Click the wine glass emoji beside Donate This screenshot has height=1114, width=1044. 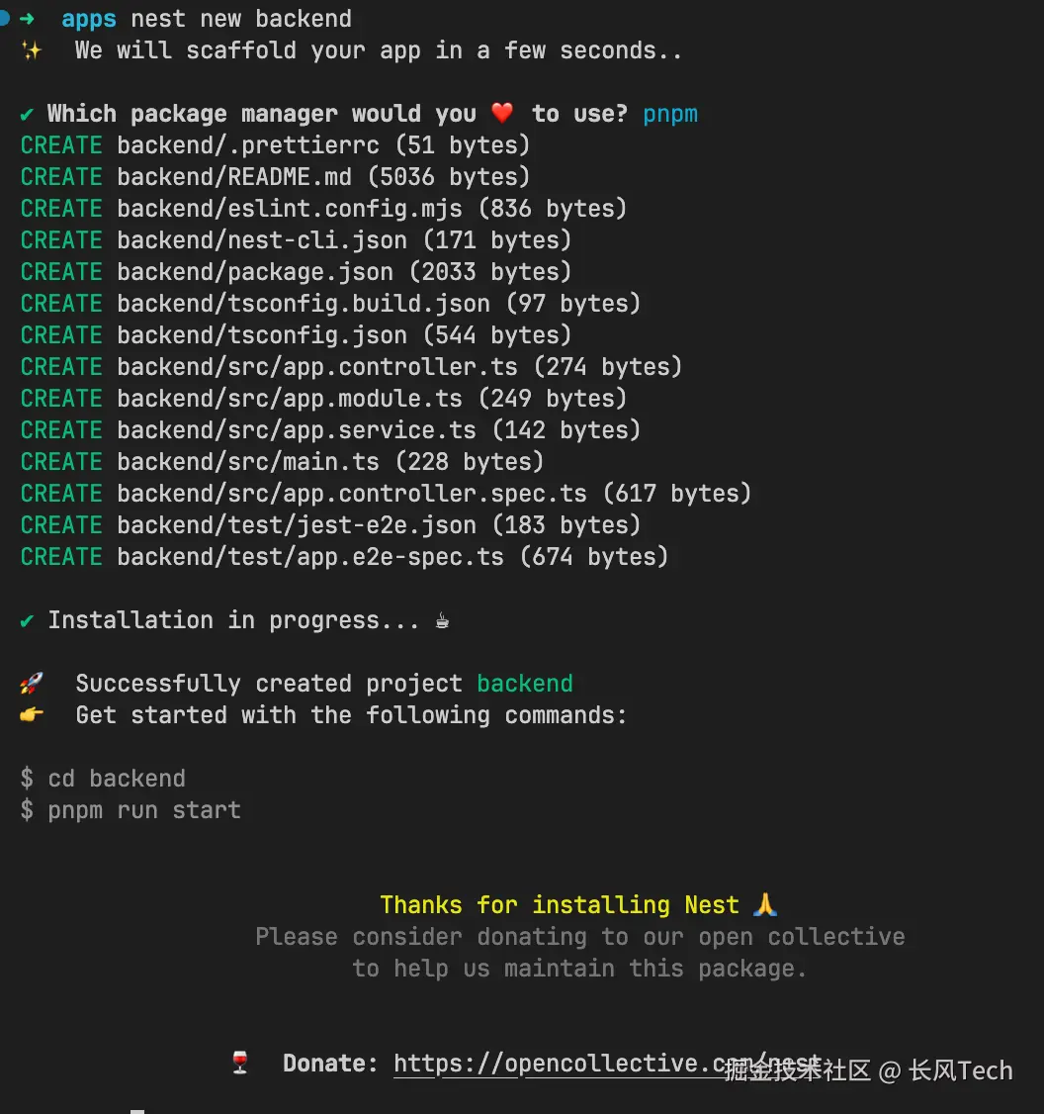[x=240, y=1064]
